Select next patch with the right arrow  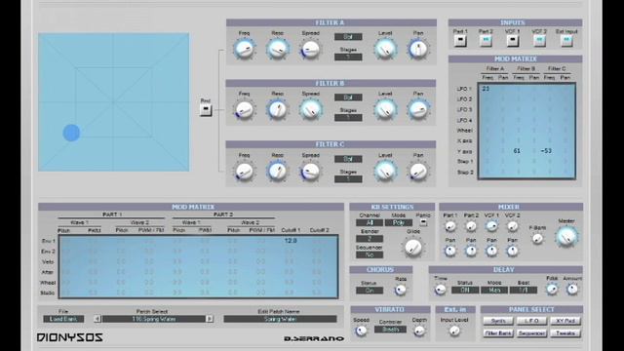pos(210,319)
